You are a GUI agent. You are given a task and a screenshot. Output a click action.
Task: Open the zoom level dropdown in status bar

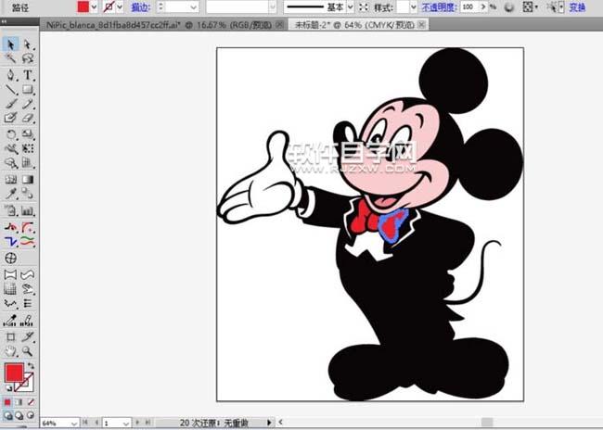[74, 424]
